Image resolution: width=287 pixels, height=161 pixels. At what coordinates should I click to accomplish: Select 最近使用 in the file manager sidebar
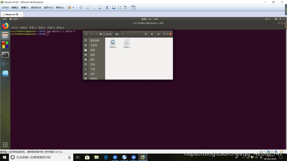[x=94, y=40]
